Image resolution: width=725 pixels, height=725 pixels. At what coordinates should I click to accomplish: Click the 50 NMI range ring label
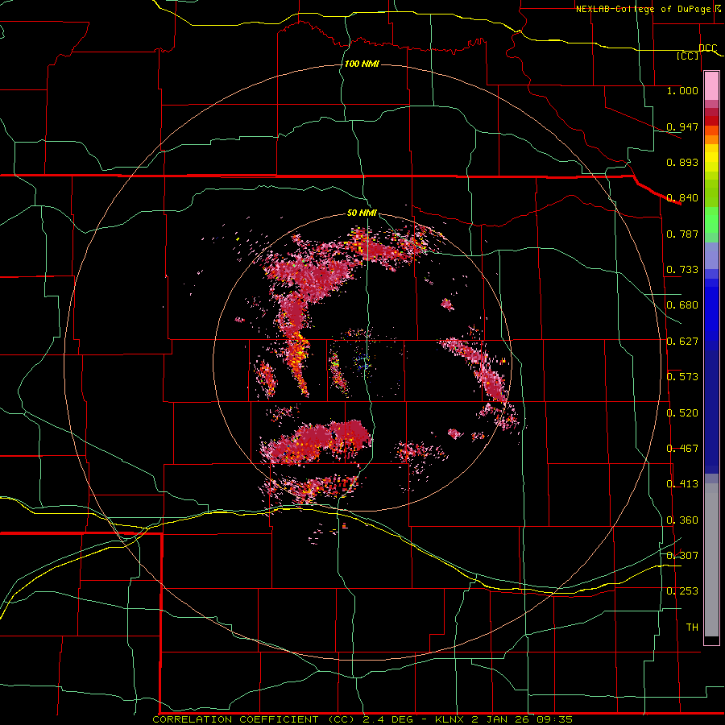[x=362, y=213]
